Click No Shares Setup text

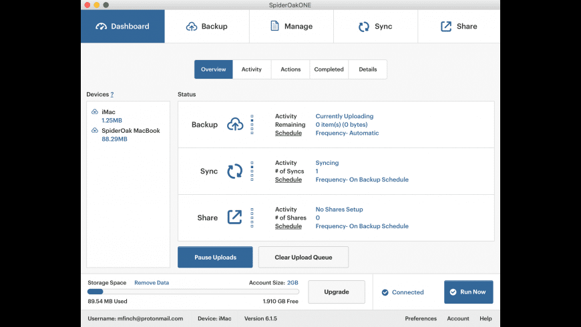coord(339,210)
